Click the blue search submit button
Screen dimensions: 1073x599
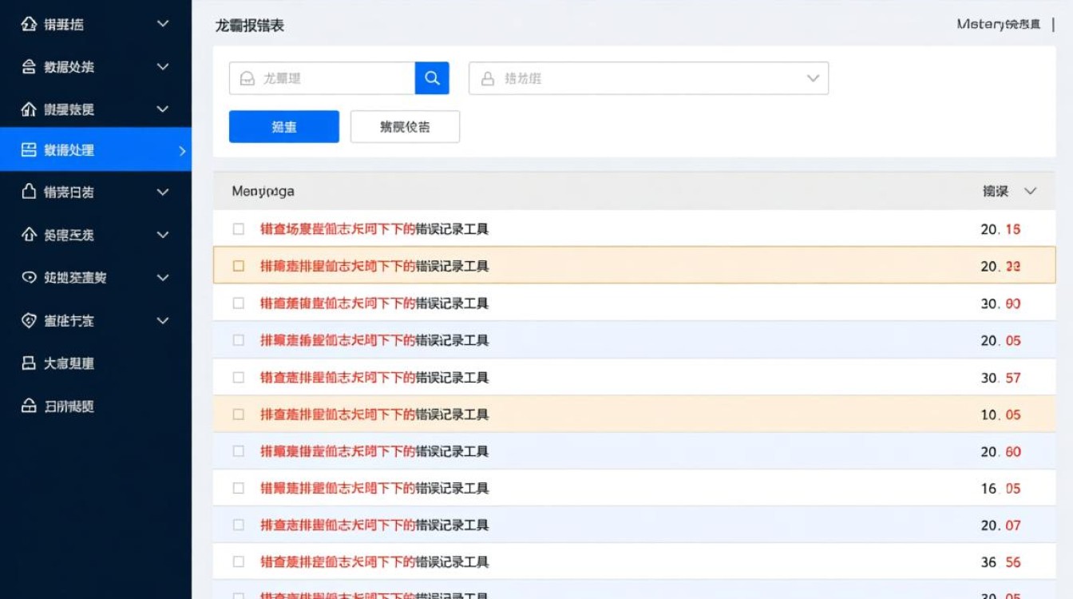coord(284,126)
